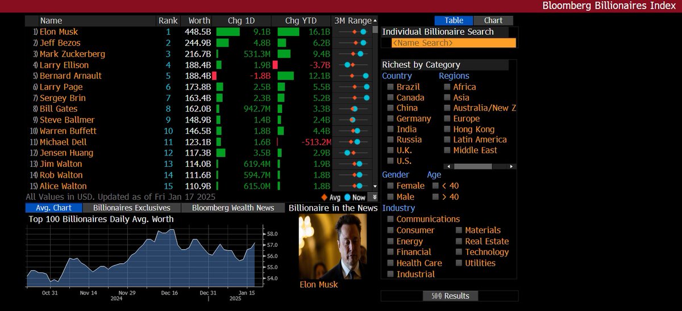Toggle the Industrial industry checkbox
Viewport: 682px width, 311px height.
click(x=390, y=274)
